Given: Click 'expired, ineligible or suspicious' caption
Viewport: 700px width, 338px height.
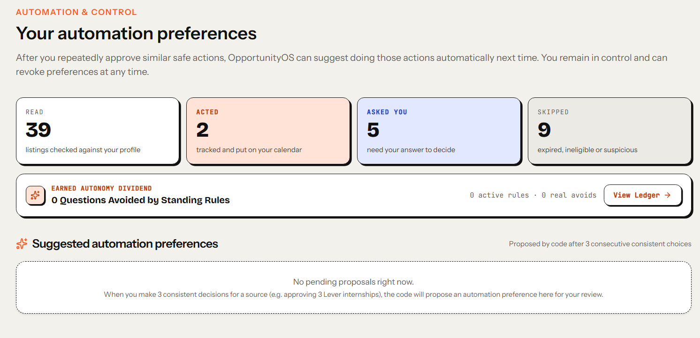Looking at the screenshot, I should point(587,150).
